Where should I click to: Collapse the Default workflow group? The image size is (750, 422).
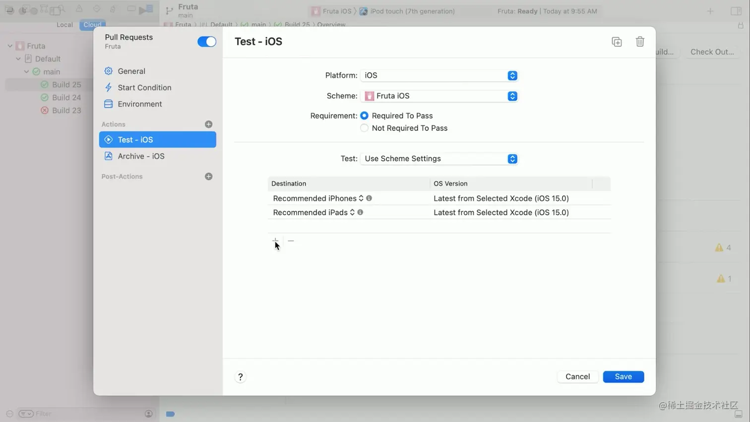pyautogui.click(x=18, y=59)
